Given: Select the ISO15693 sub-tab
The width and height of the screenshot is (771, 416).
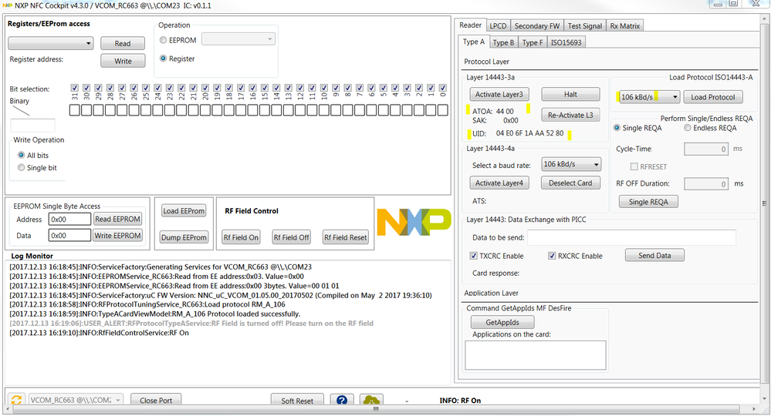Looking at the screenshot, I should (x=566, y=42).
